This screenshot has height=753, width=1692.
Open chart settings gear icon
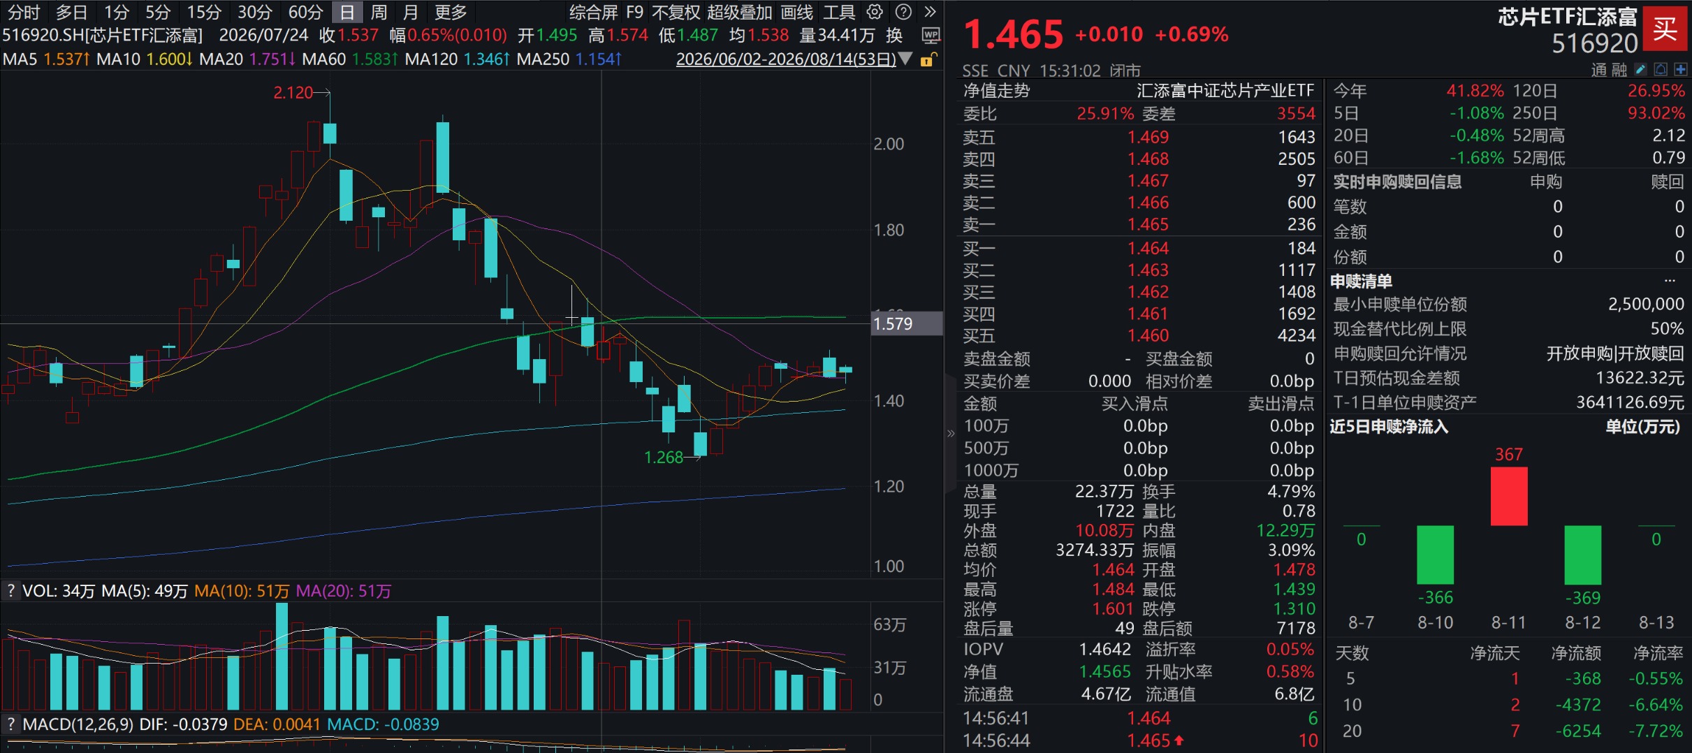tap(874, 12)
